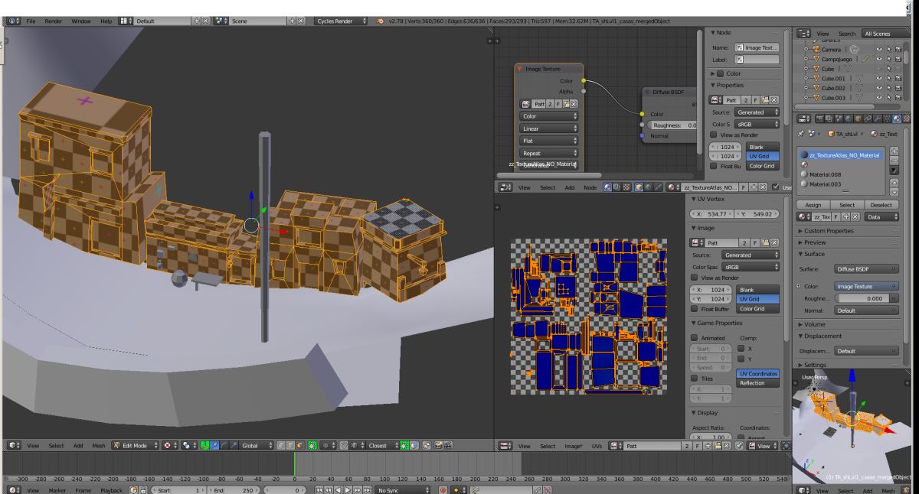Viewport: 919px width, 494px height.
Task: Expand the Custom Properties panel
Action: 829,231
